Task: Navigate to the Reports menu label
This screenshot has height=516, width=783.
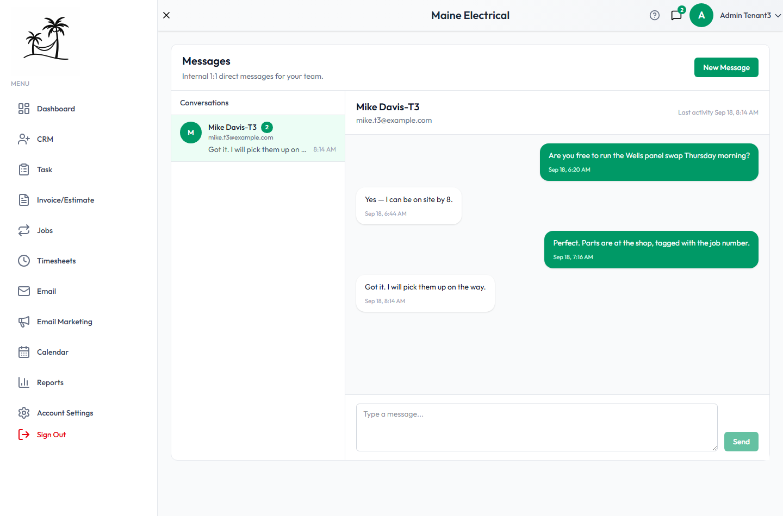Action: pos(50,382)
